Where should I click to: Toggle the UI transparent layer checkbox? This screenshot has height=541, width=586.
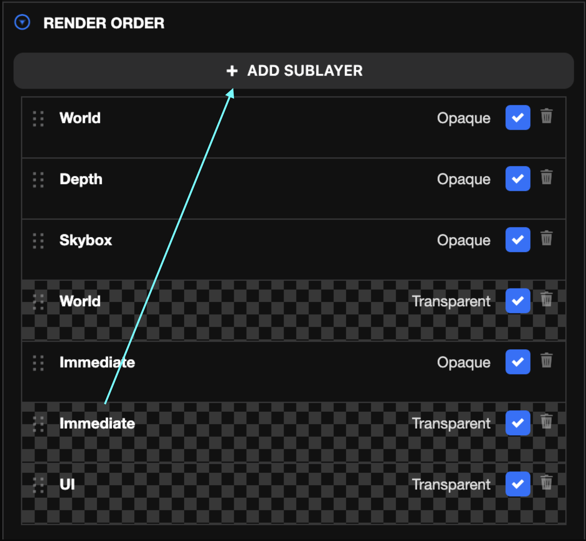[518, 484]
